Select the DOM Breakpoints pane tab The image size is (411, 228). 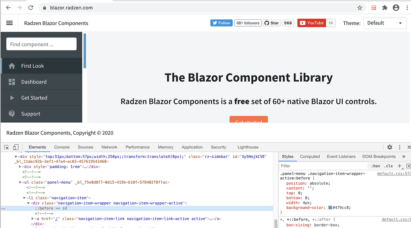point(379,156)
